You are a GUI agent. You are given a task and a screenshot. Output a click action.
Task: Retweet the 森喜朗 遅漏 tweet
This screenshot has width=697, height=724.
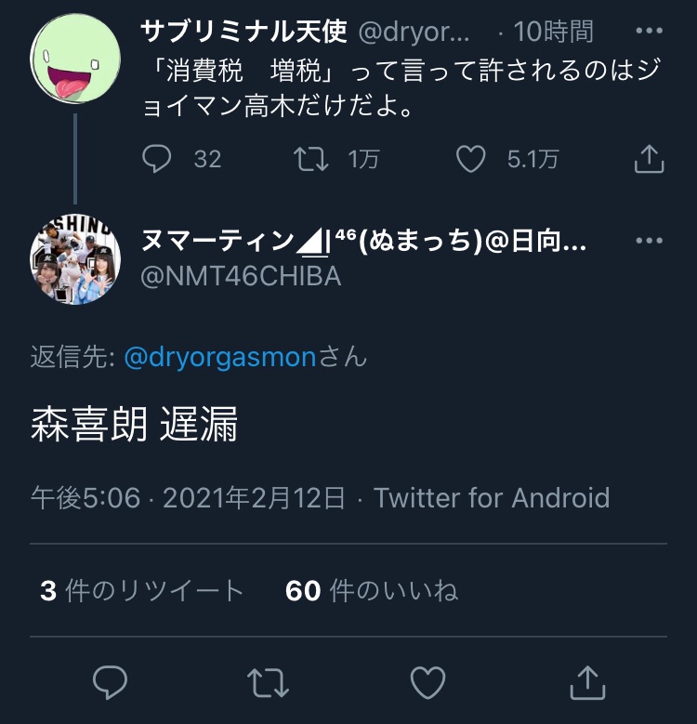269,683
